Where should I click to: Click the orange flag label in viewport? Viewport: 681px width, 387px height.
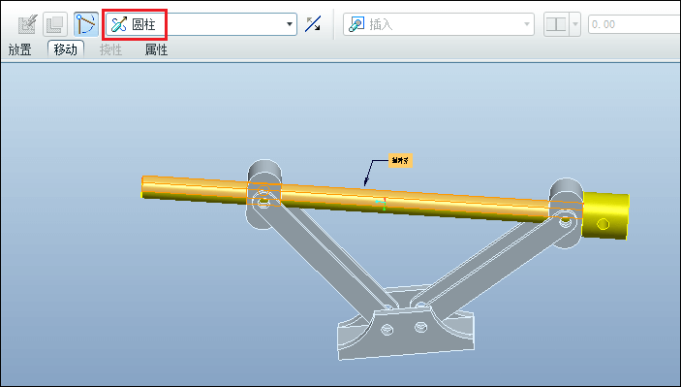point(400,160)
